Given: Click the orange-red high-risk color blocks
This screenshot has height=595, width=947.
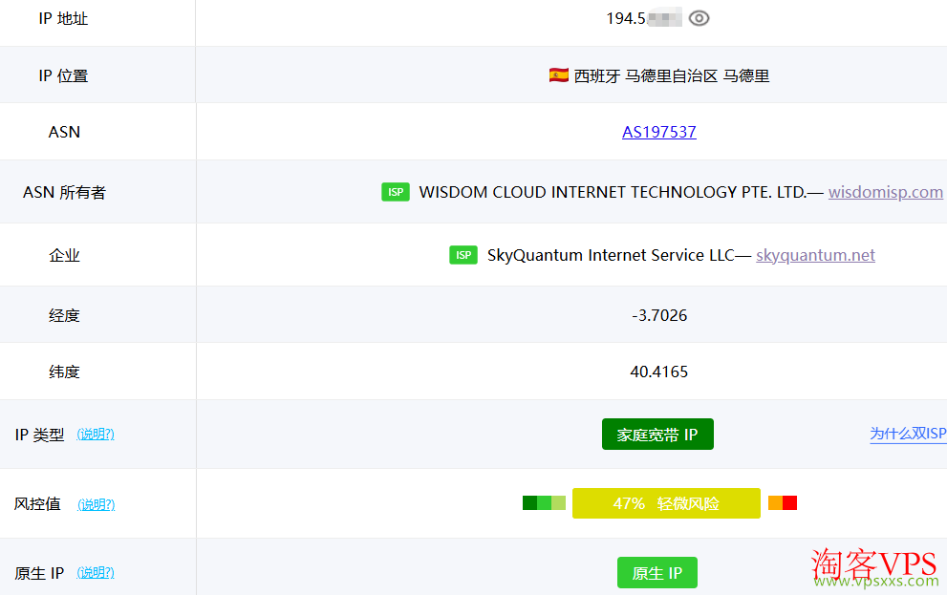Looking at the screenshot, I should pyautogui.click(x=783, y=503).
